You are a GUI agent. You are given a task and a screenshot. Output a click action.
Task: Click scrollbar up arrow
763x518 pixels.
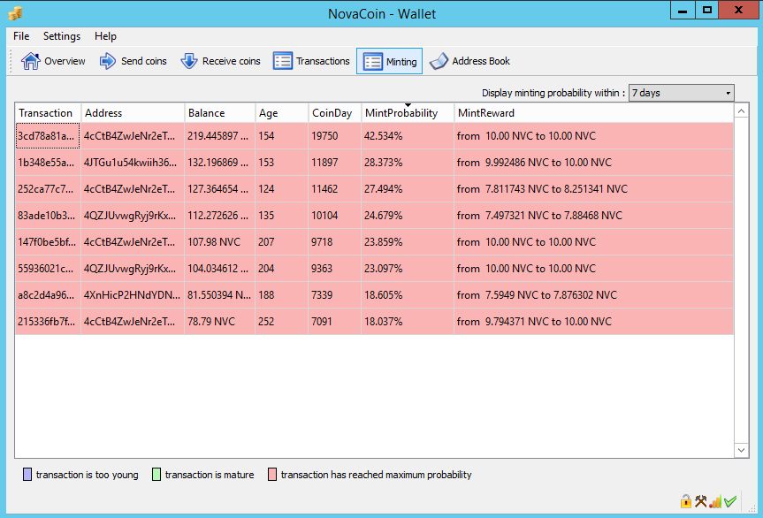point(741,111)
